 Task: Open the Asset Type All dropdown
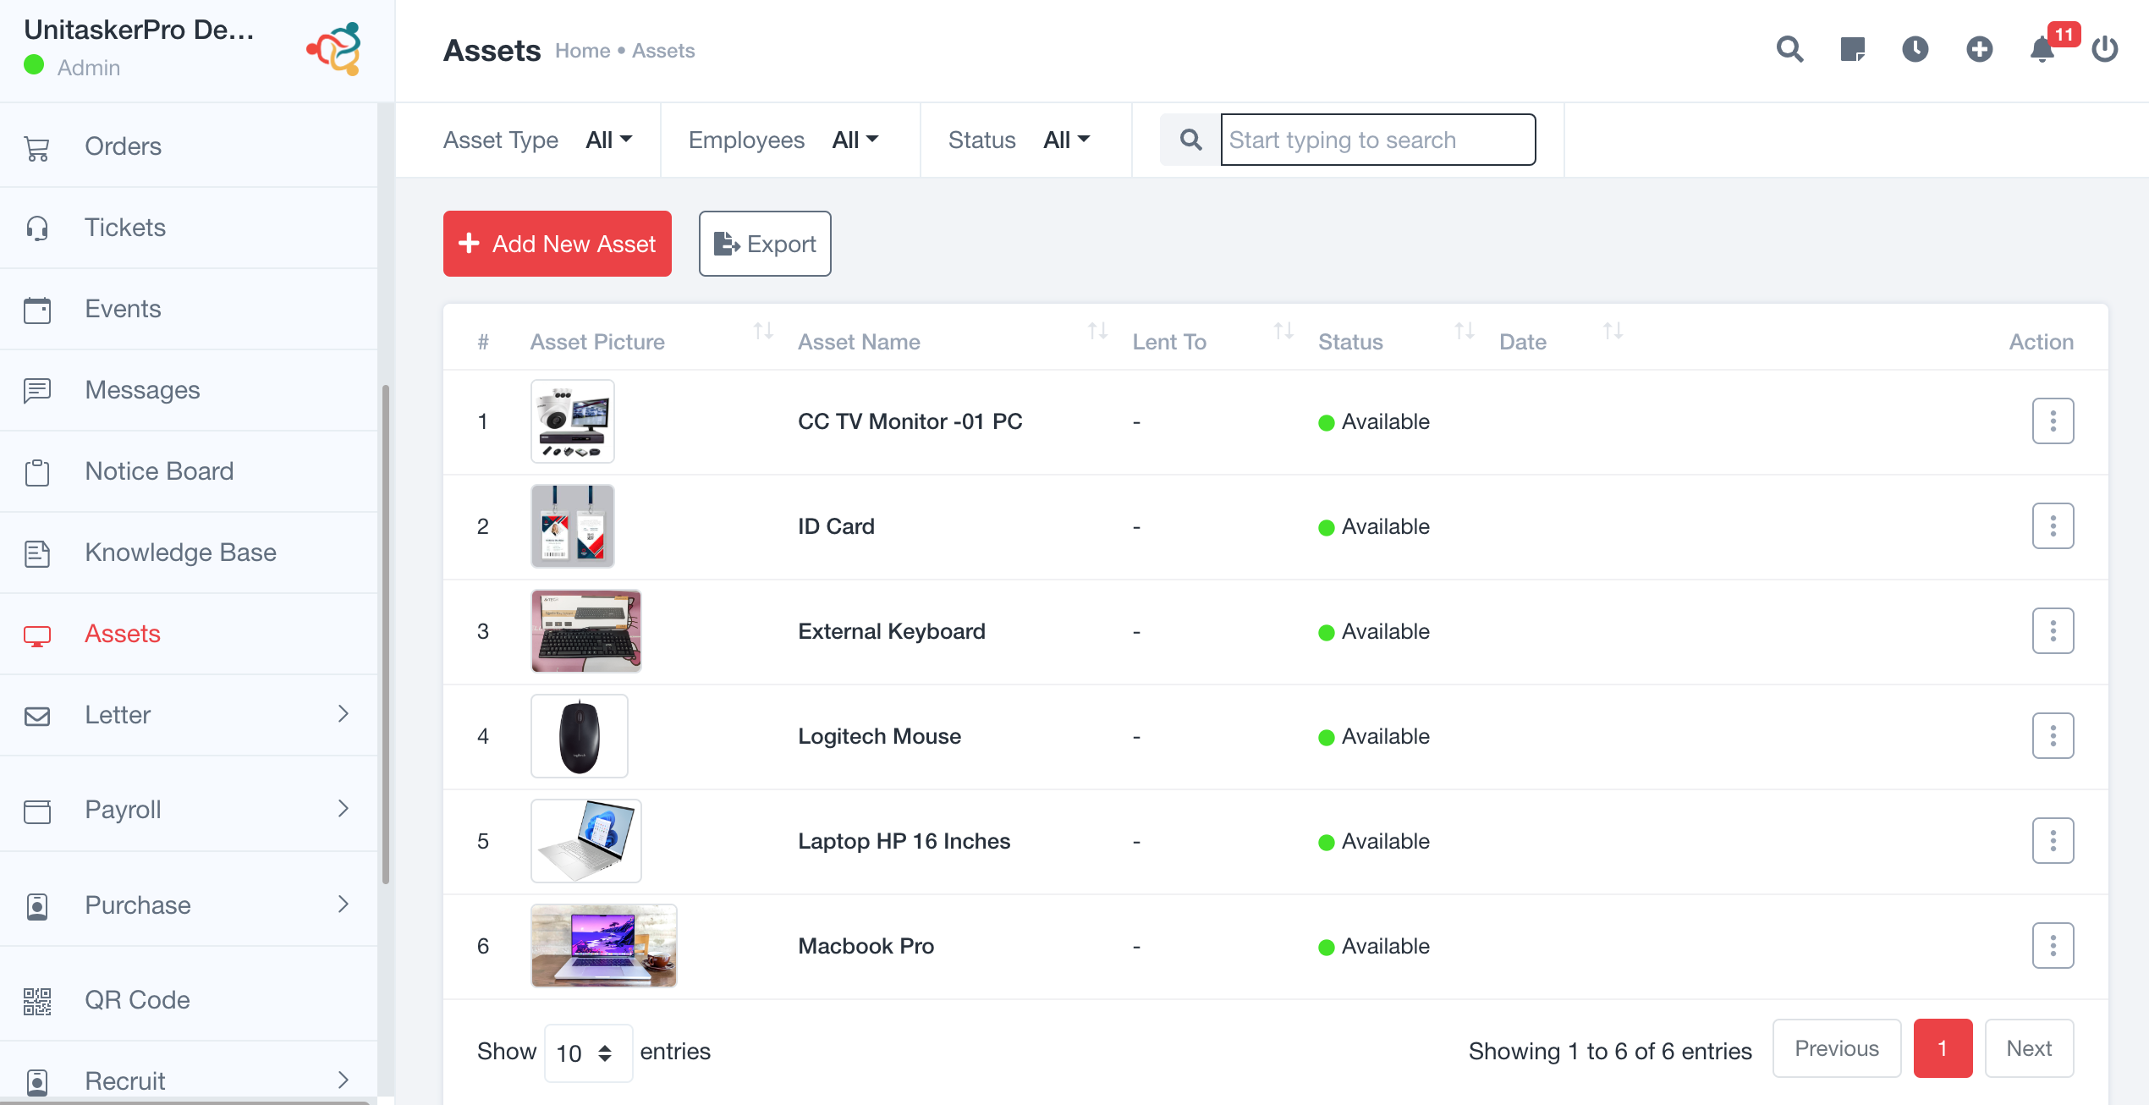pyautogui.click(x=609, y=140)
